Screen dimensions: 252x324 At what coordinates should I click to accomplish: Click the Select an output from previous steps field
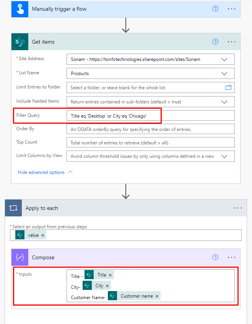coord(126,235)
